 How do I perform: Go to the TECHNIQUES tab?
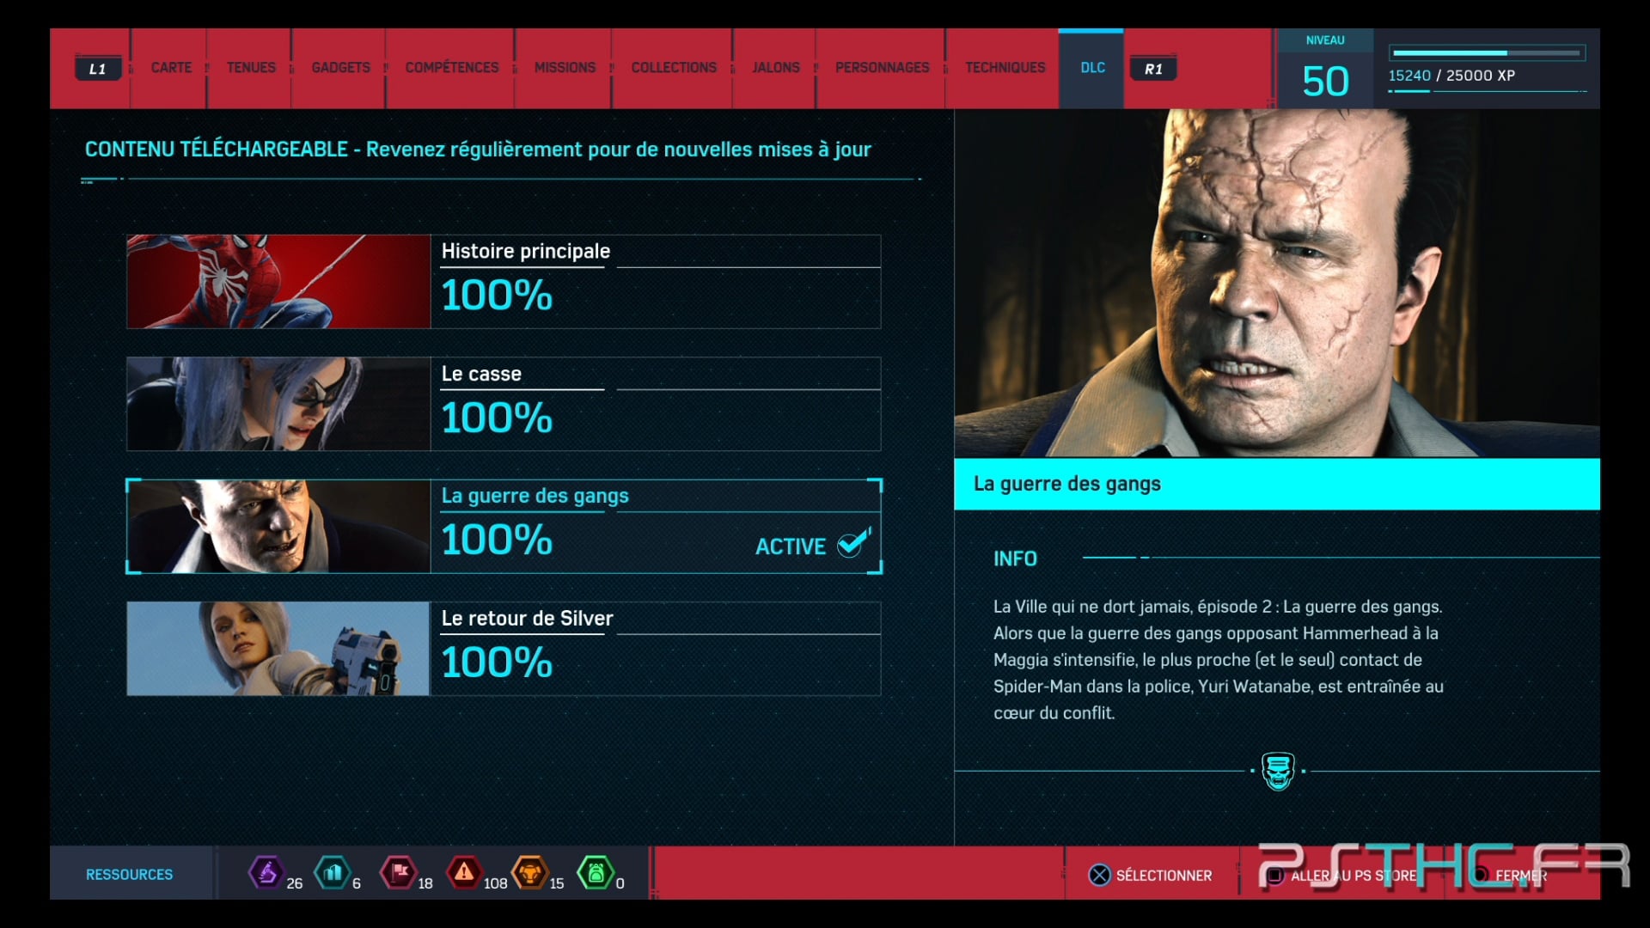[x=1005, y=67]
